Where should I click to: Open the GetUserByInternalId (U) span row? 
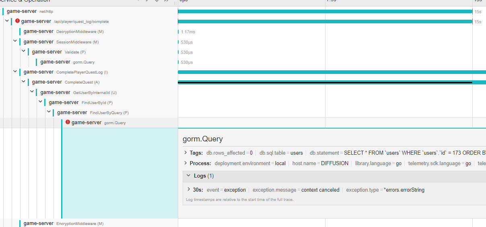pyautogui.click(x=78, y=92)
